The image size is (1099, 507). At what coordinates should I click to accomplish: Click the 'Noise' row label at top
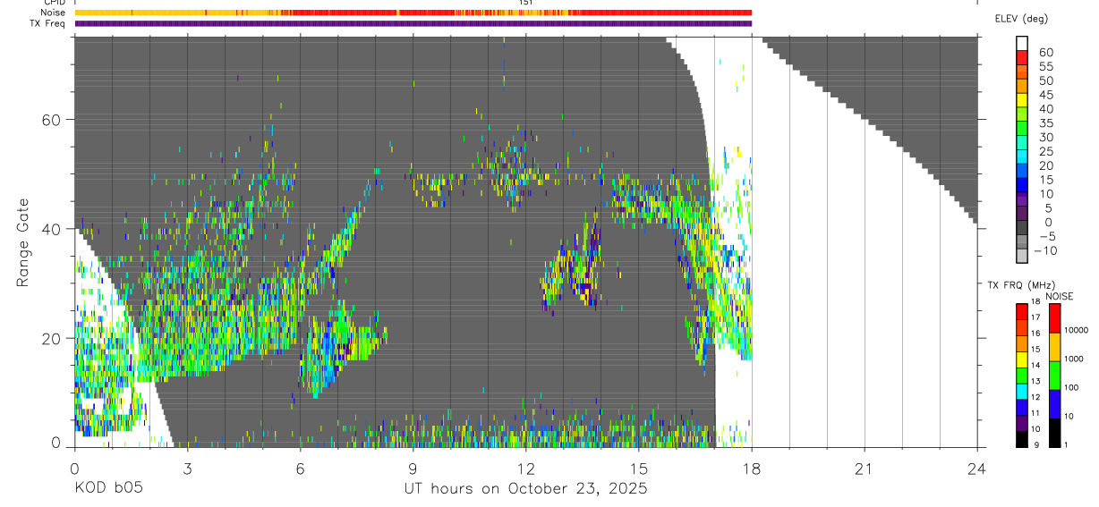tap(53, 13)
